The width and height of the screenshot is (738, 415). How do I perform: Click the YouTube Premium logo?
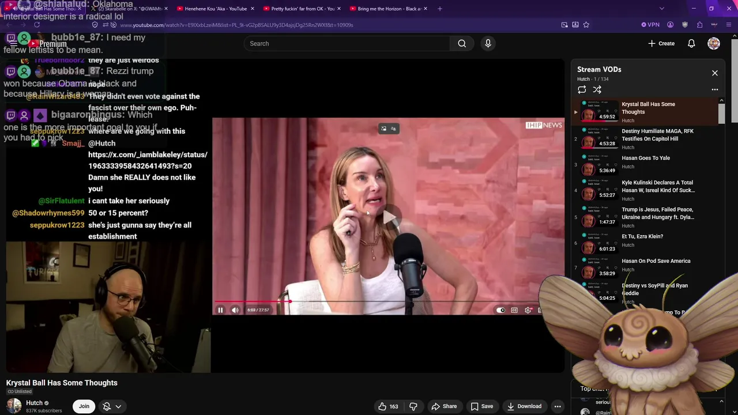[47, 44]
